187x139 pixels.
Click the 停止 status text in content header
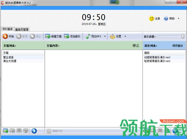[x=136, y=46]
